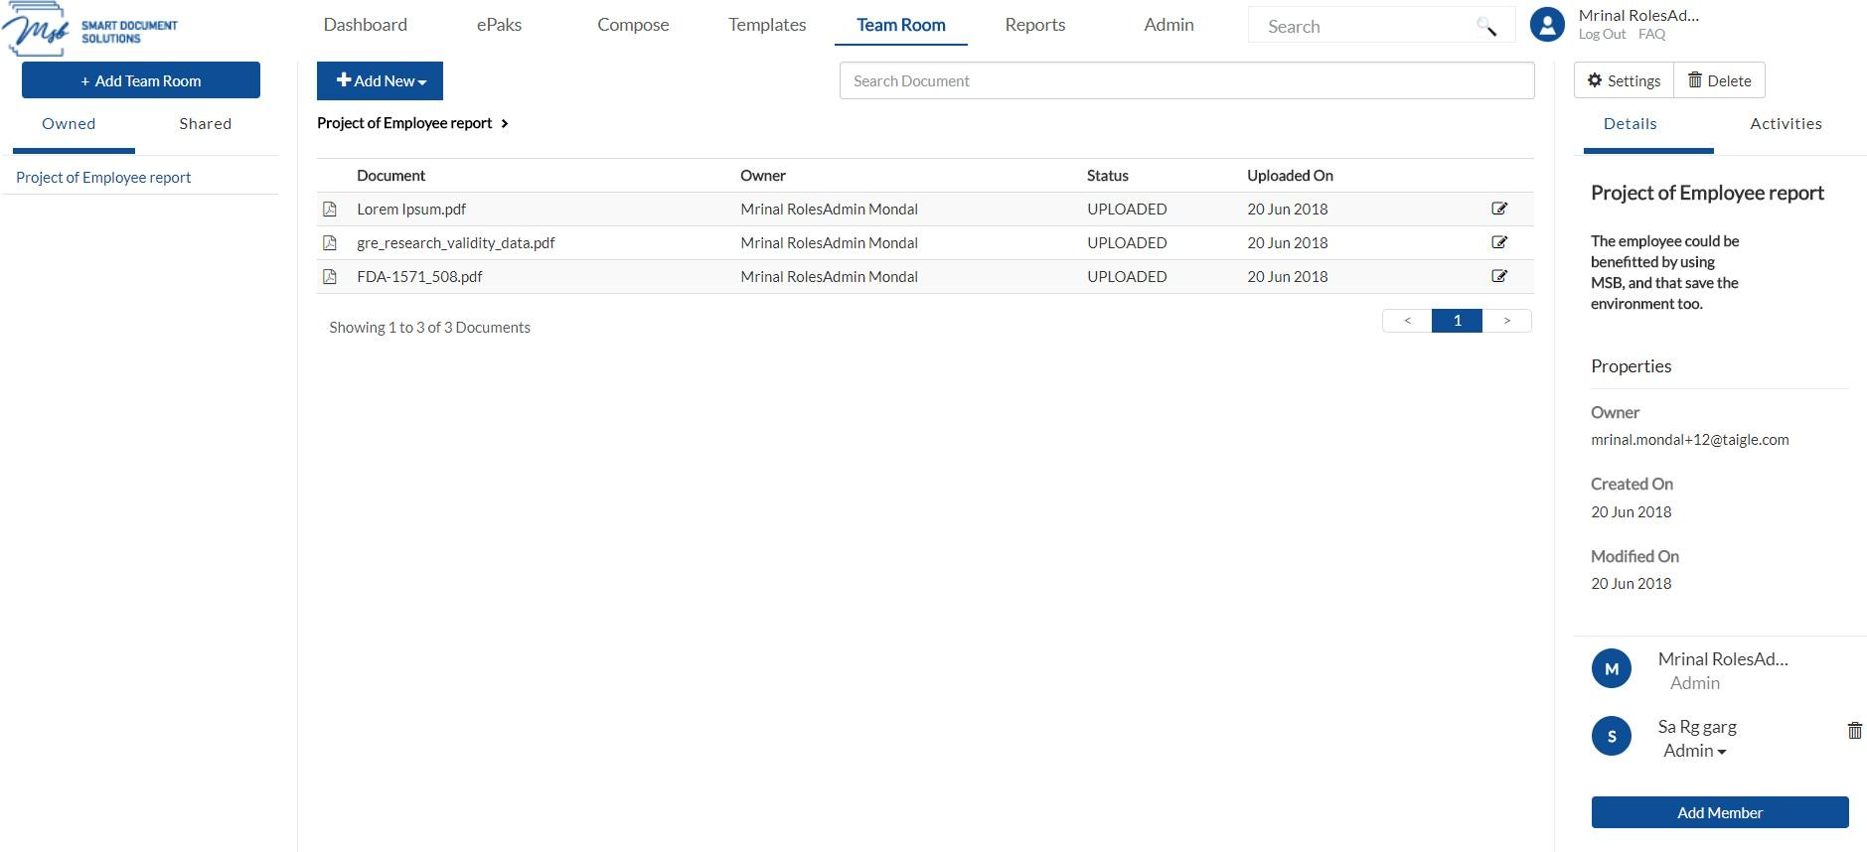This screenshot has height=852, width=1867.
Task: Go to next page of documents
Action: 1506,321
